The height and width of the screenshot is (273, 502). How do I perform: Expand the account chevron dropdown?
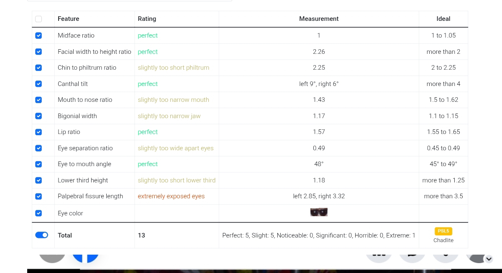(x=489, y=259)
